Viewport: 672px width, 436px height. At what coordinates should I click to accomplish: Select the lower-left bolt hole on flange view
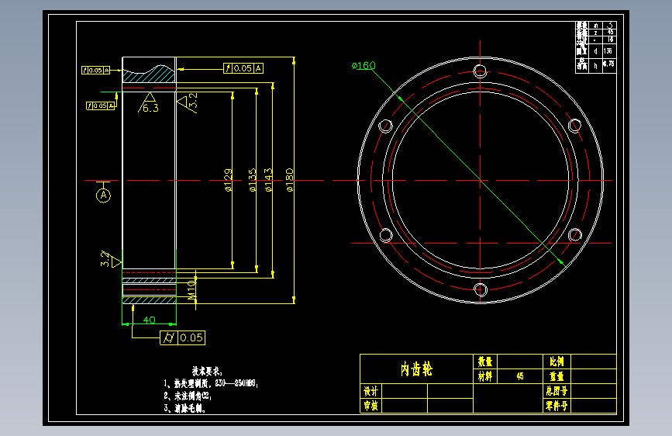click(386, 235)
